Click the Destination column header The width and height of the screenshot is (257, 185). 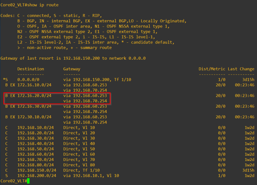tap(31, 69)
